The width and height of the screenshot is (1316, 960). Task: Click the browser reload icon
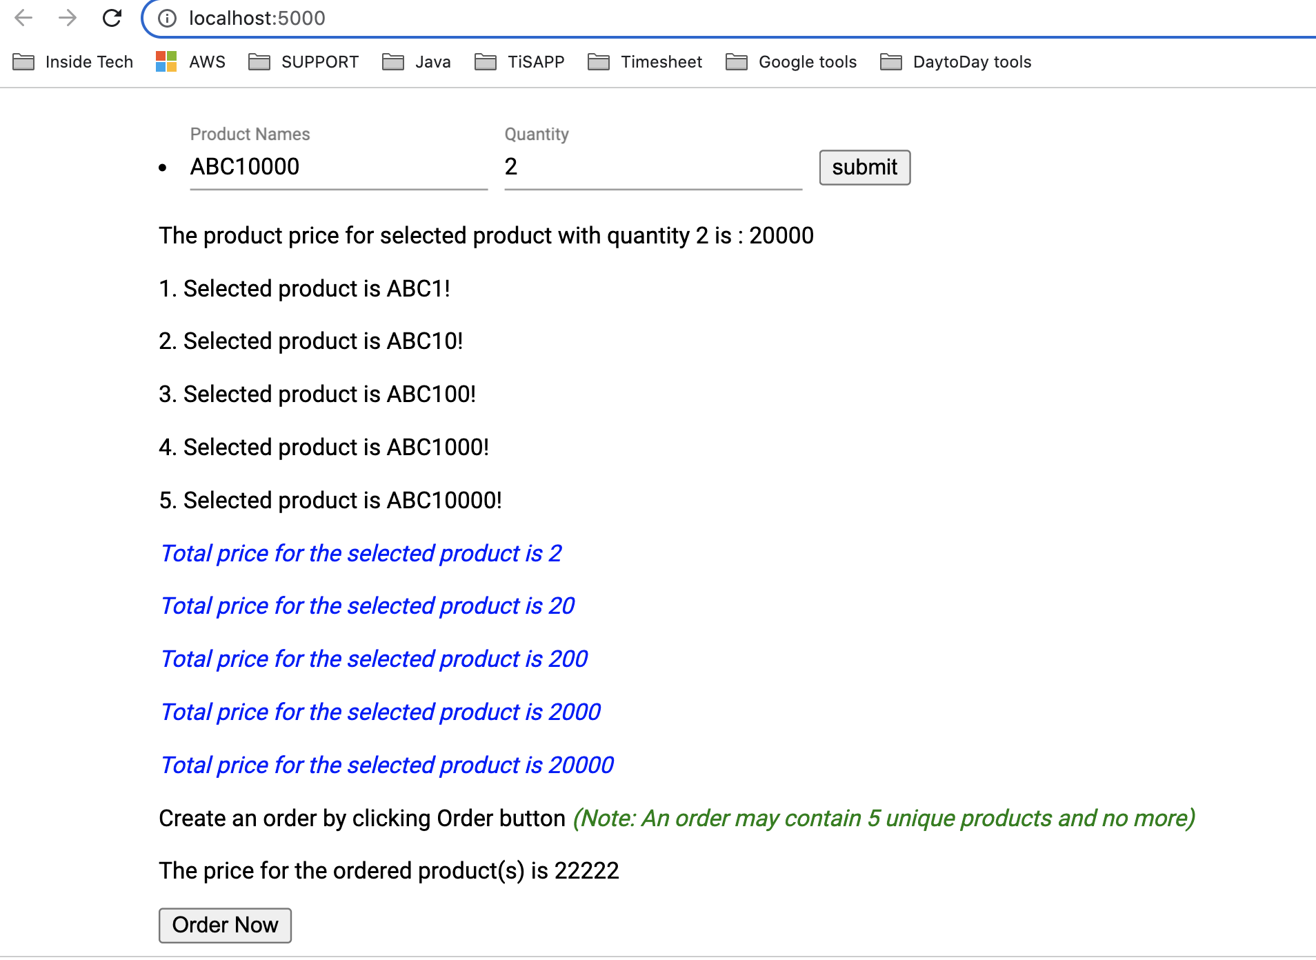click(x=112, y=19)
